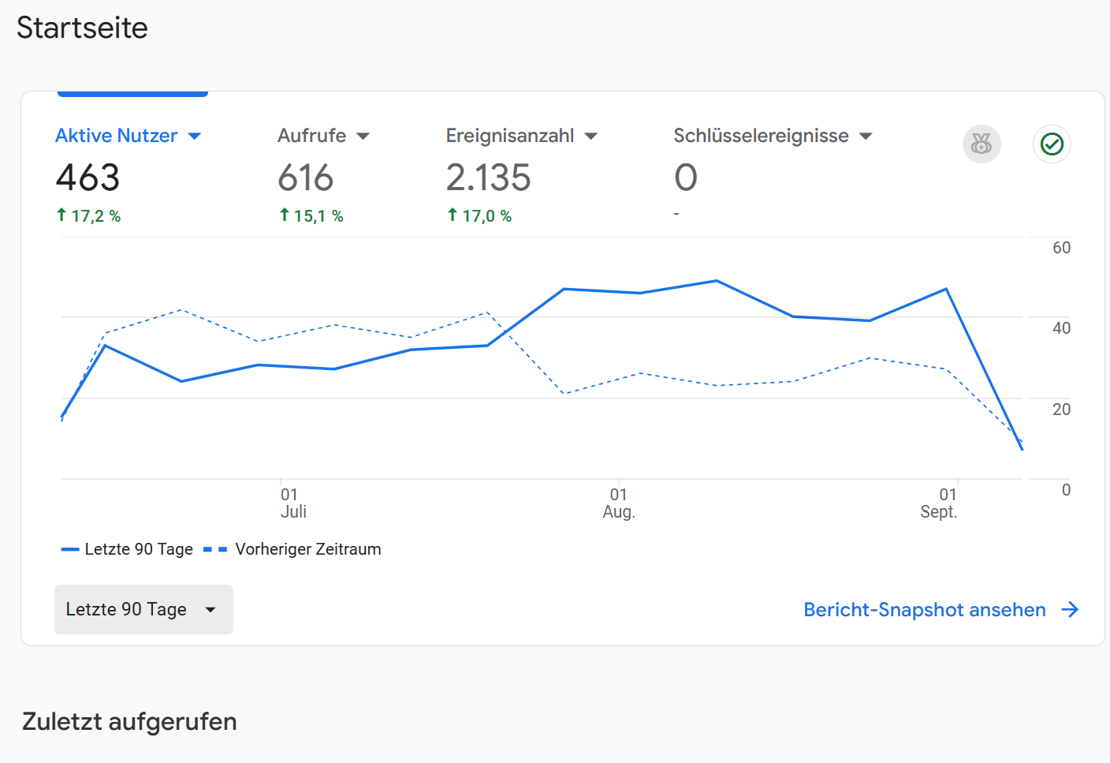
Task: Click the up arrow beside 15,1 %
Action: (x=285, y=215)
